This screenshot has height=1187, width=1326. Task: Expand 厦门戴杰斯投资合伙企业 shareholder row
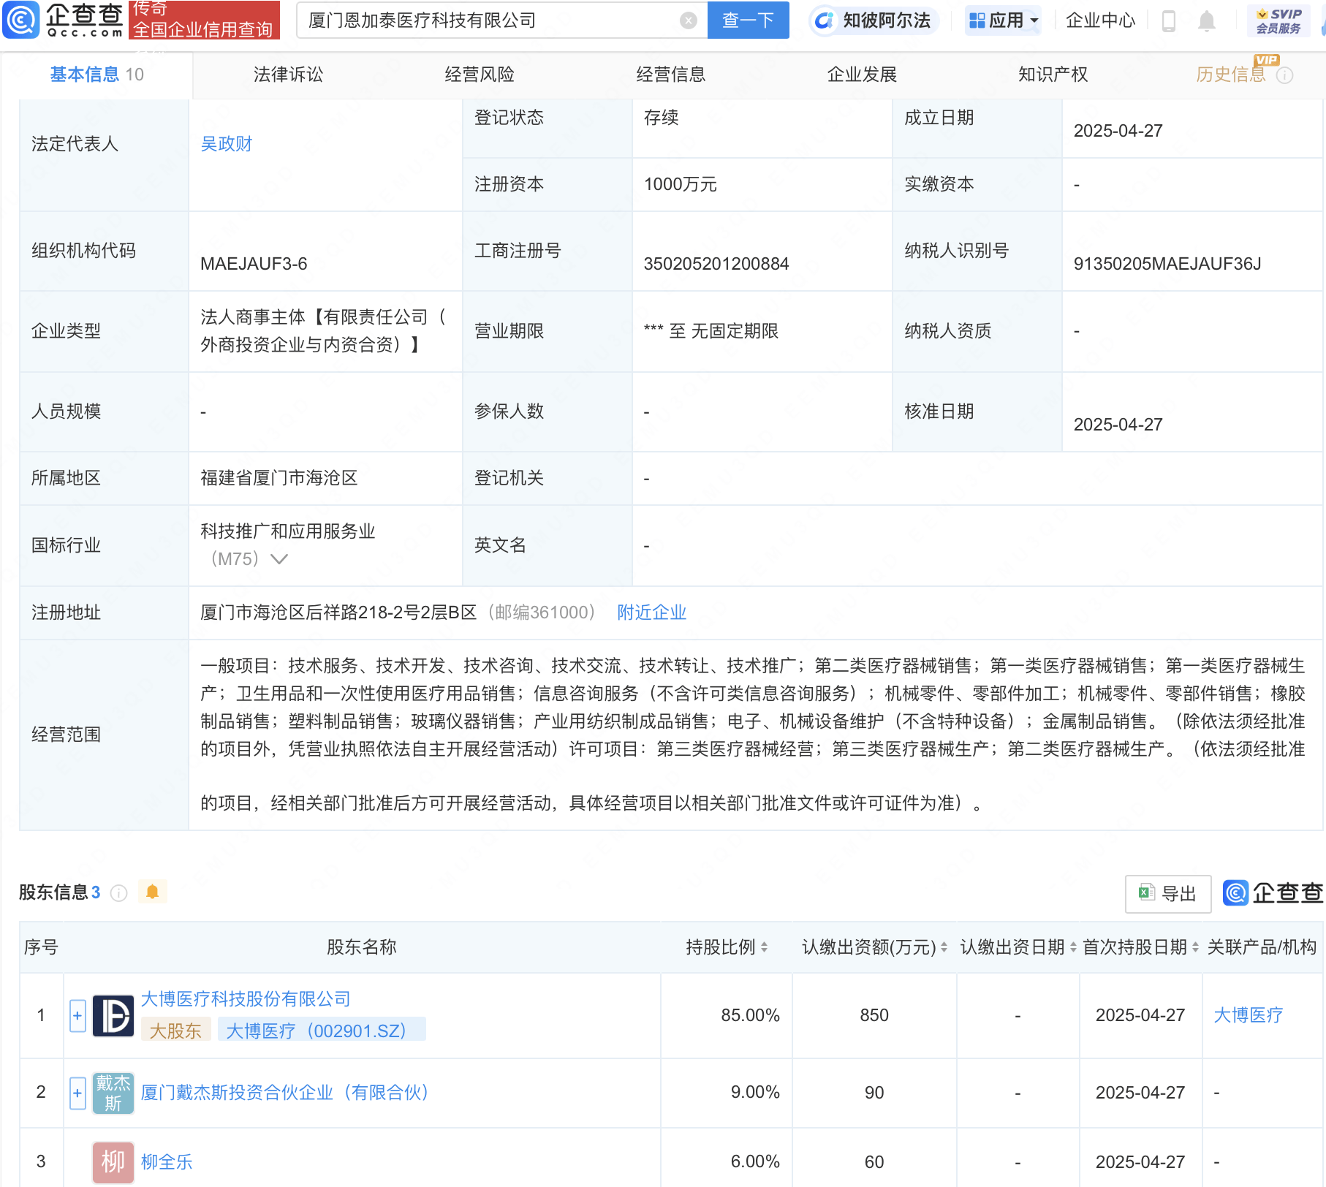point(77,1093)
